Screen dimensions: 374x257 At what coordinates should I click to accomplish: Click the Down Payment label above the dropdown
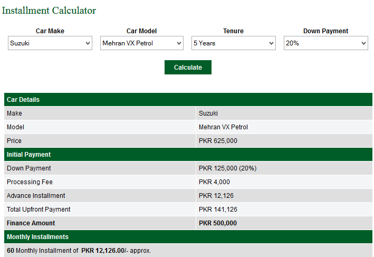click(x=325, y=31)
